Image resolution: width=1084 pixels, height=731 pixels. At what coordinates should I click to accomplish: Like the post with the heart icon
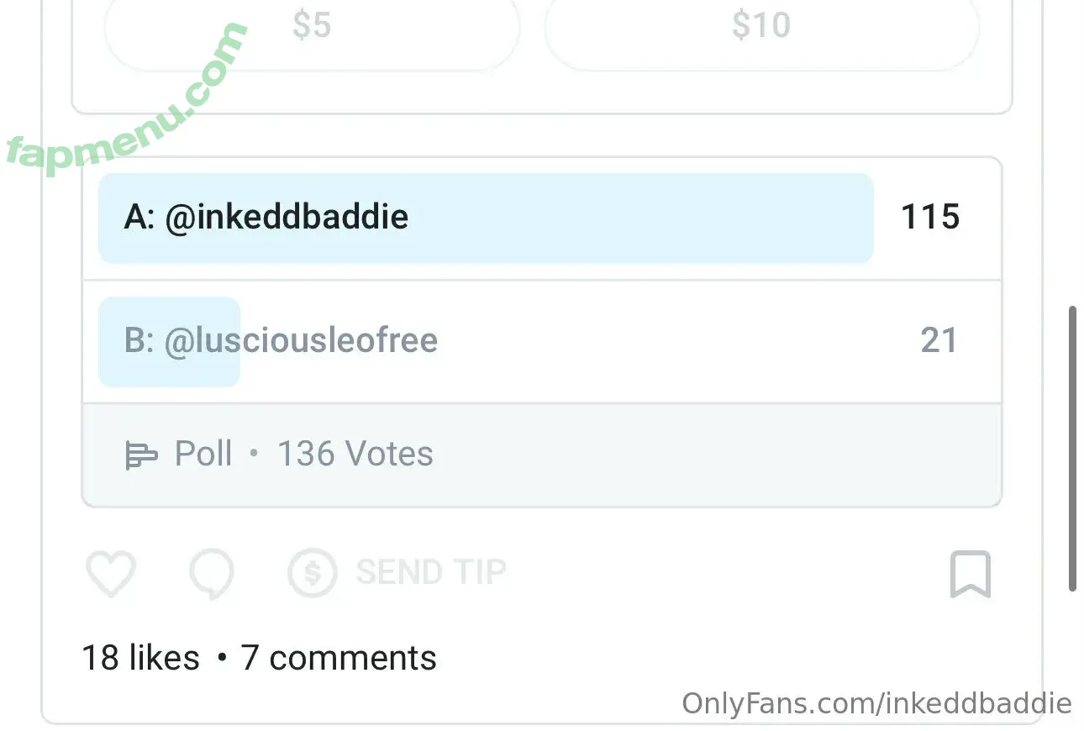111,575
